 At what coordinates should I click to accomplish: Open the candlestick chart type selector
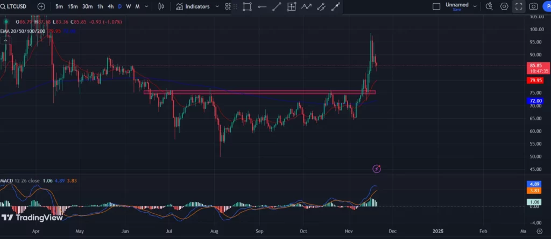point(161,6)
